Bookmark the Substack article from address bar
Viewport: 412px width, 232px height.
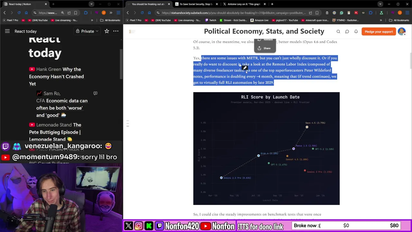coord(317,13)
